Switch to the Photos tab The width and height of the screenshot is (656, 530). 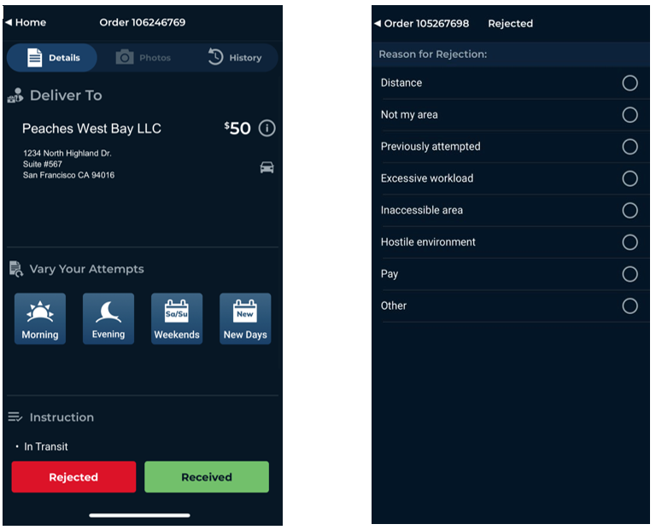(143, 58)
